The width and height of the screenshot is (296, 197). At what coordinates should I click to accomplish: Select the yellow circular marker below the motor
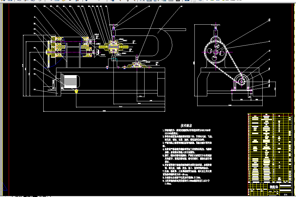(76, 91)
